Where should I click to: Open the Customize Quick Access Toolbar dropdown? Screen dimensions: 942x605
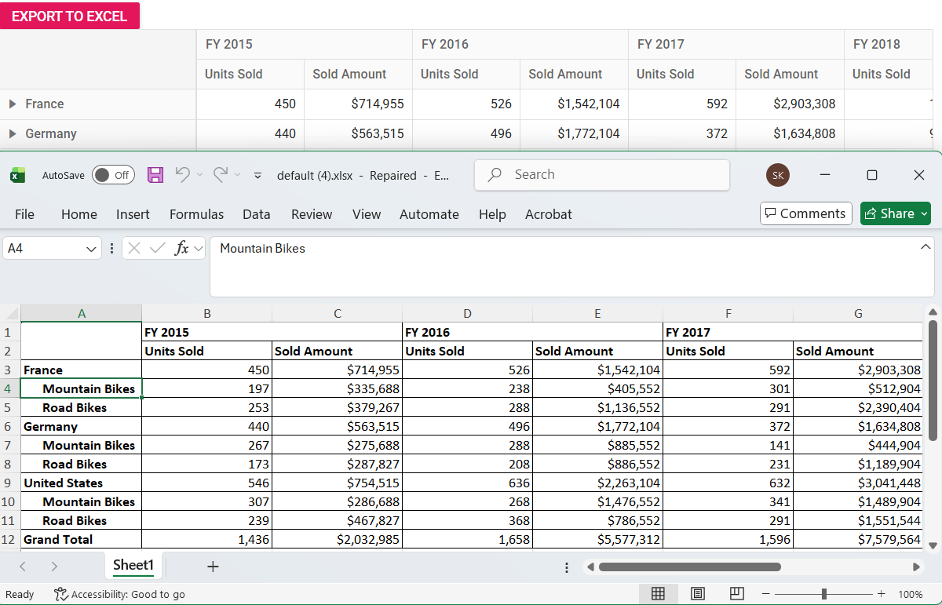pyautogui.click(x=257, y=176)
